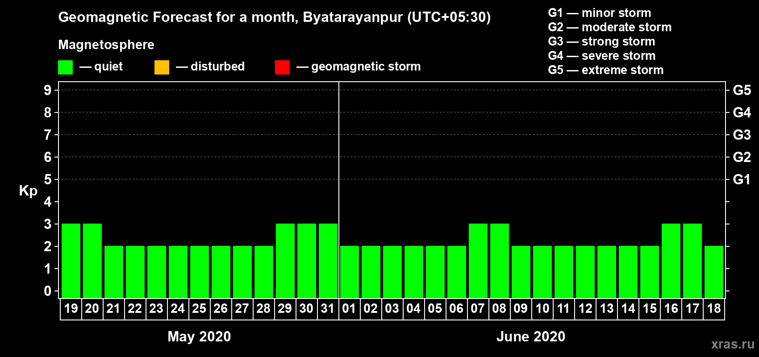Image resolution: width=759 pixels, height=357 pixels.
Task: Select the bar for June 16
Action: click(x=671, y=261)
